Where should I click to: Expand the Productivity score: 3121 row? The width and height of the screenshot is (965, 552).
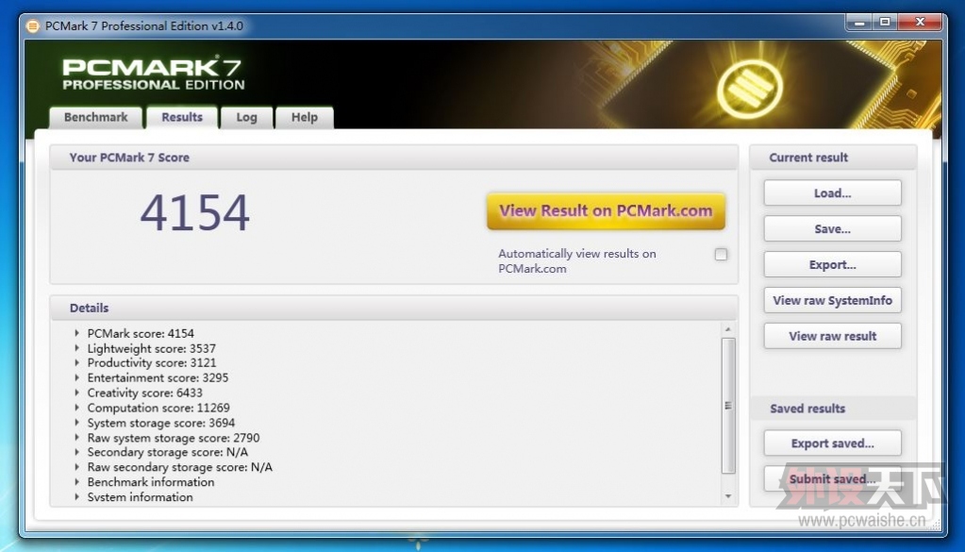coord(77,363)
